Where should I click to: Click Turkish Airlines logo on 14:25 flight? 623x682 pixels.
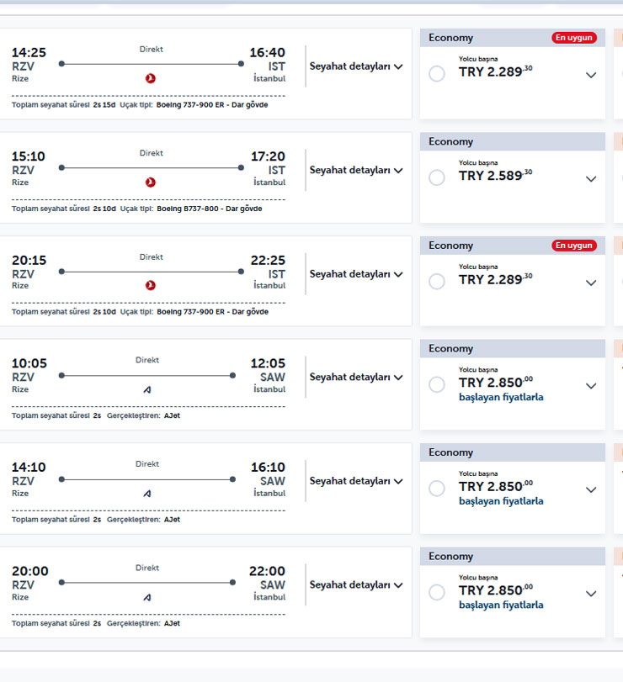click(151, 78)
